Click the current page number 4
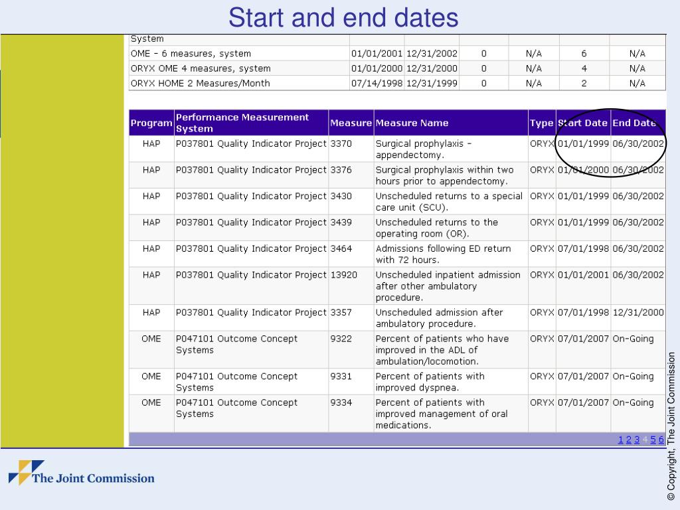 tap(645, 440)
